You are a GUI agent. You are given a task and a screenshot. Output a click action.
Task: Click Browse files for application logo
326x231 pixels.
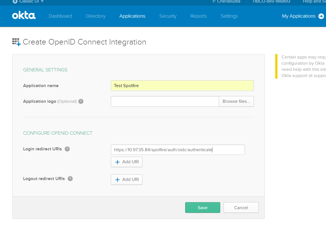pyautogui.click(x=236, y=101)
